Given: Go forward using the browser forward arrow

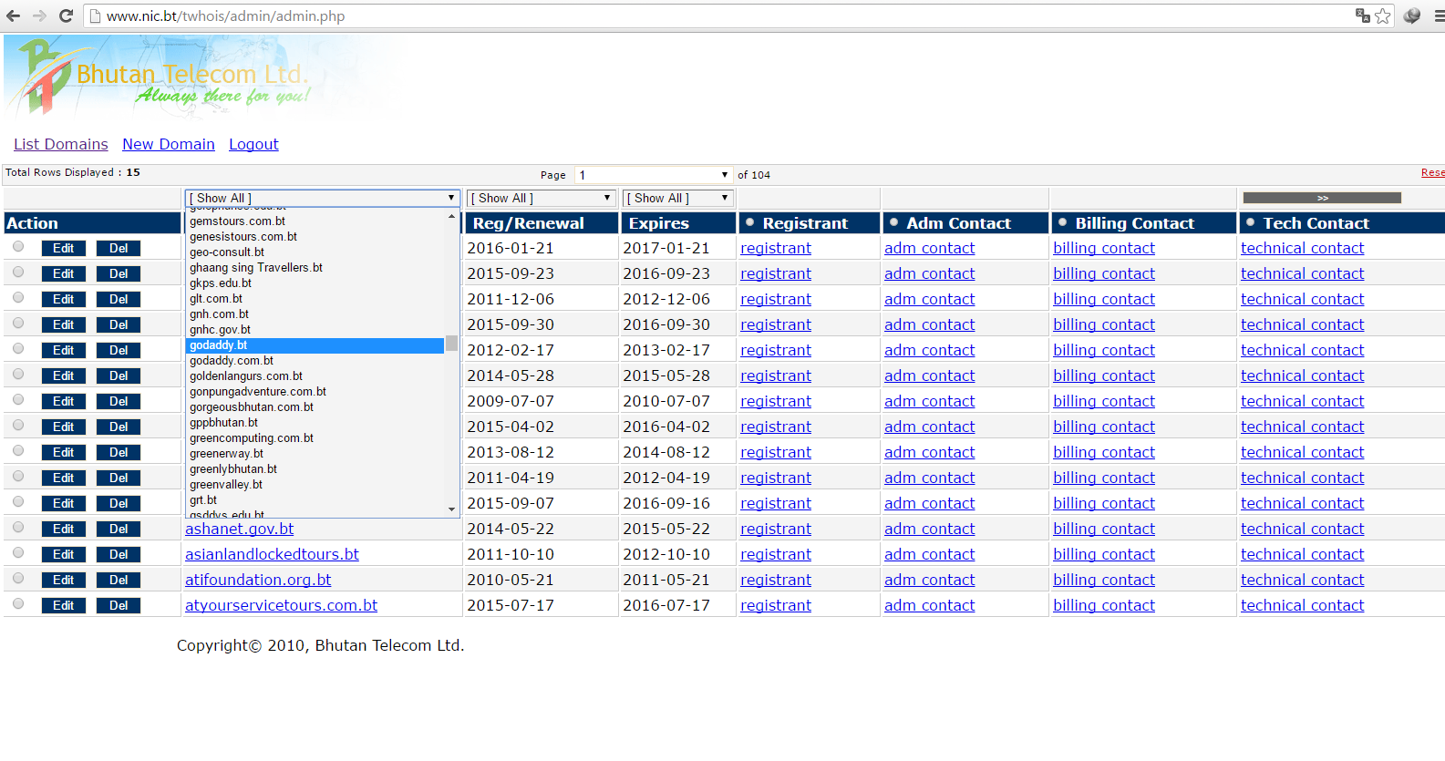Looking at the screenshot, I should point(39,15).
